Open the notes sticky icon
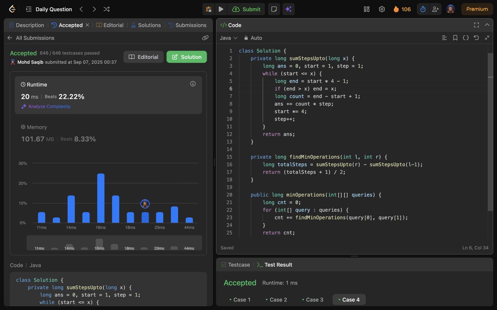The height and width of the screenshot is (310, 497). click(x=274, y=9)
